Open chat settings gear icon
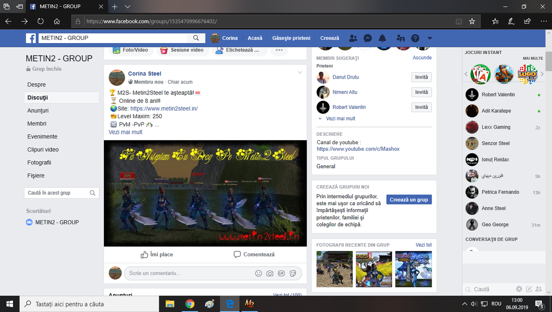The height and width of the screenshot is (312, 552). tap(519, 289)
